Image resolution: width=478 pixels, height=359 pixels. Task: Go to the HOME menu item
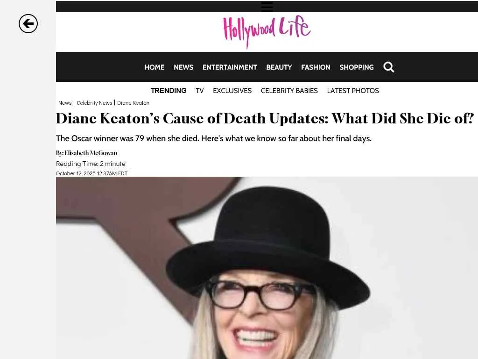(x=154, y=67)
